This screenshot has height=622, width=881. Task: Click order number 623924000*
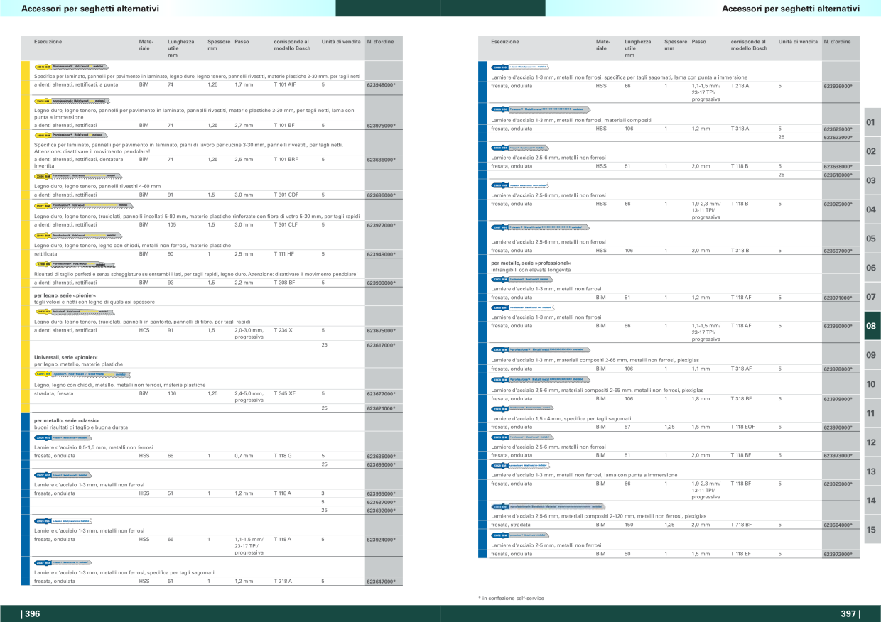(381, 540)
